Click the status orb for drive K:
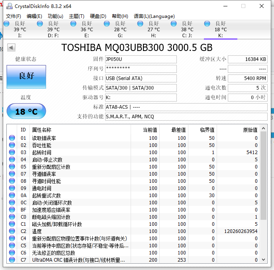 click(x=207, y=23)
